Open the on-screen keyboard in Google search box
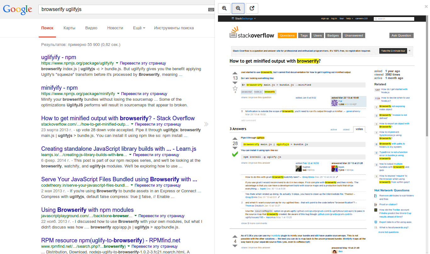 pos(211,9)
